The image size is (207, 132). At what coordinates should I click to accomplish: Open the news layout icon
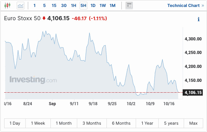pyautogui.click(x=129, y=6)
